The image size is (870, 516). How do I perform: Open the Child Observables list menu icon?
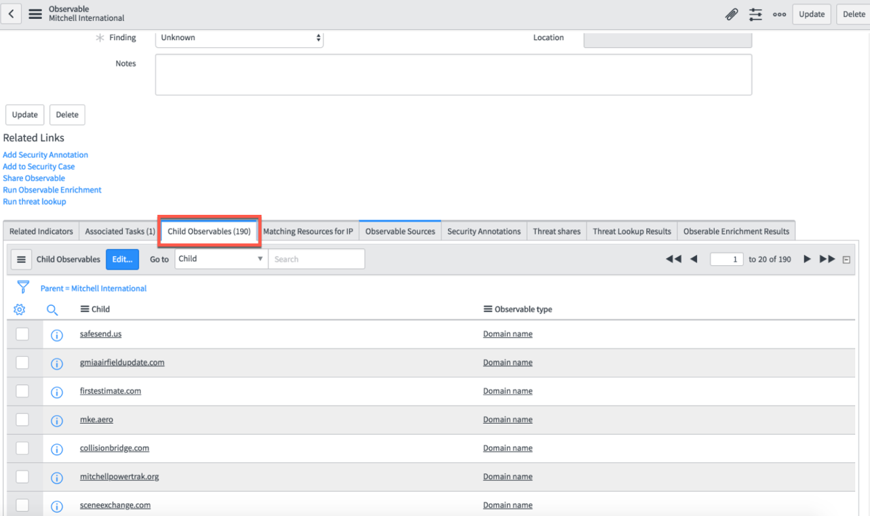21,259
